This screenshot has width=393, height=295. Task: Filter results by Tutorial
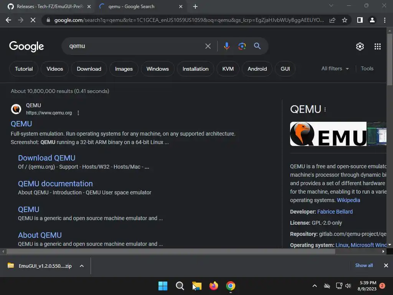coord(24,69)
